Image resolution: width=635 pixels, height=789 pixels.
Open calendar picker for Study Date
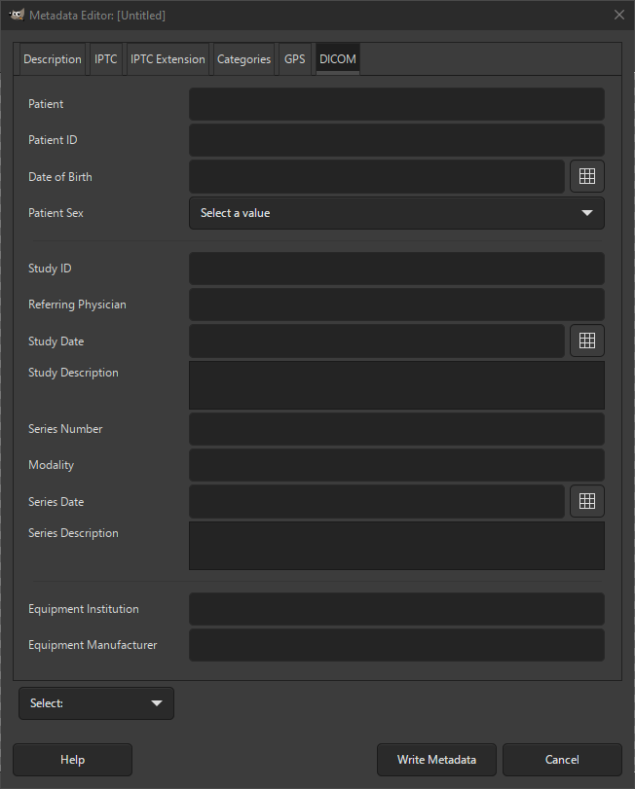(x=586, y=341)
